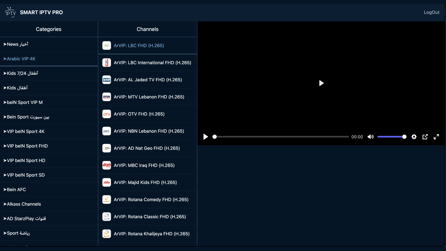This screenshot has width=446, height=251.
Task: Play ArVIP: AD Nat Geo FHD channel
Action: coord(148,148)
